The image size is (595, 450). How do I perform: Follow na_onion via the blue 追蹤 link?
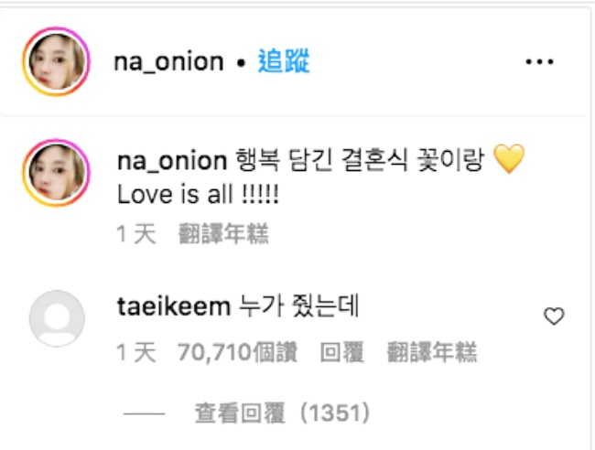click(x=284, y=60)
